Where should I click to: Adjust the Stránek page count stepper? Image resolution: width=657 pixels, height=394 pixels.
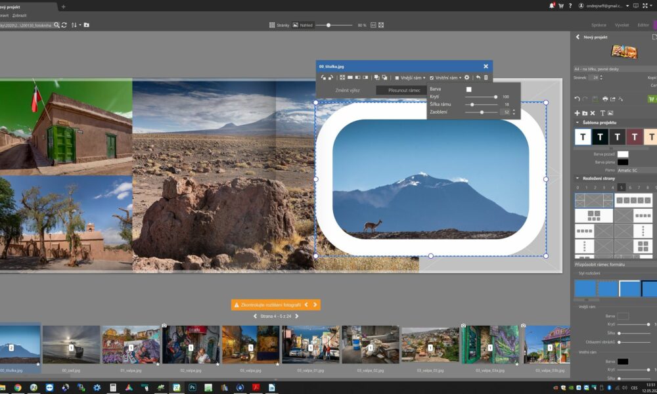[x=601, y=77]
